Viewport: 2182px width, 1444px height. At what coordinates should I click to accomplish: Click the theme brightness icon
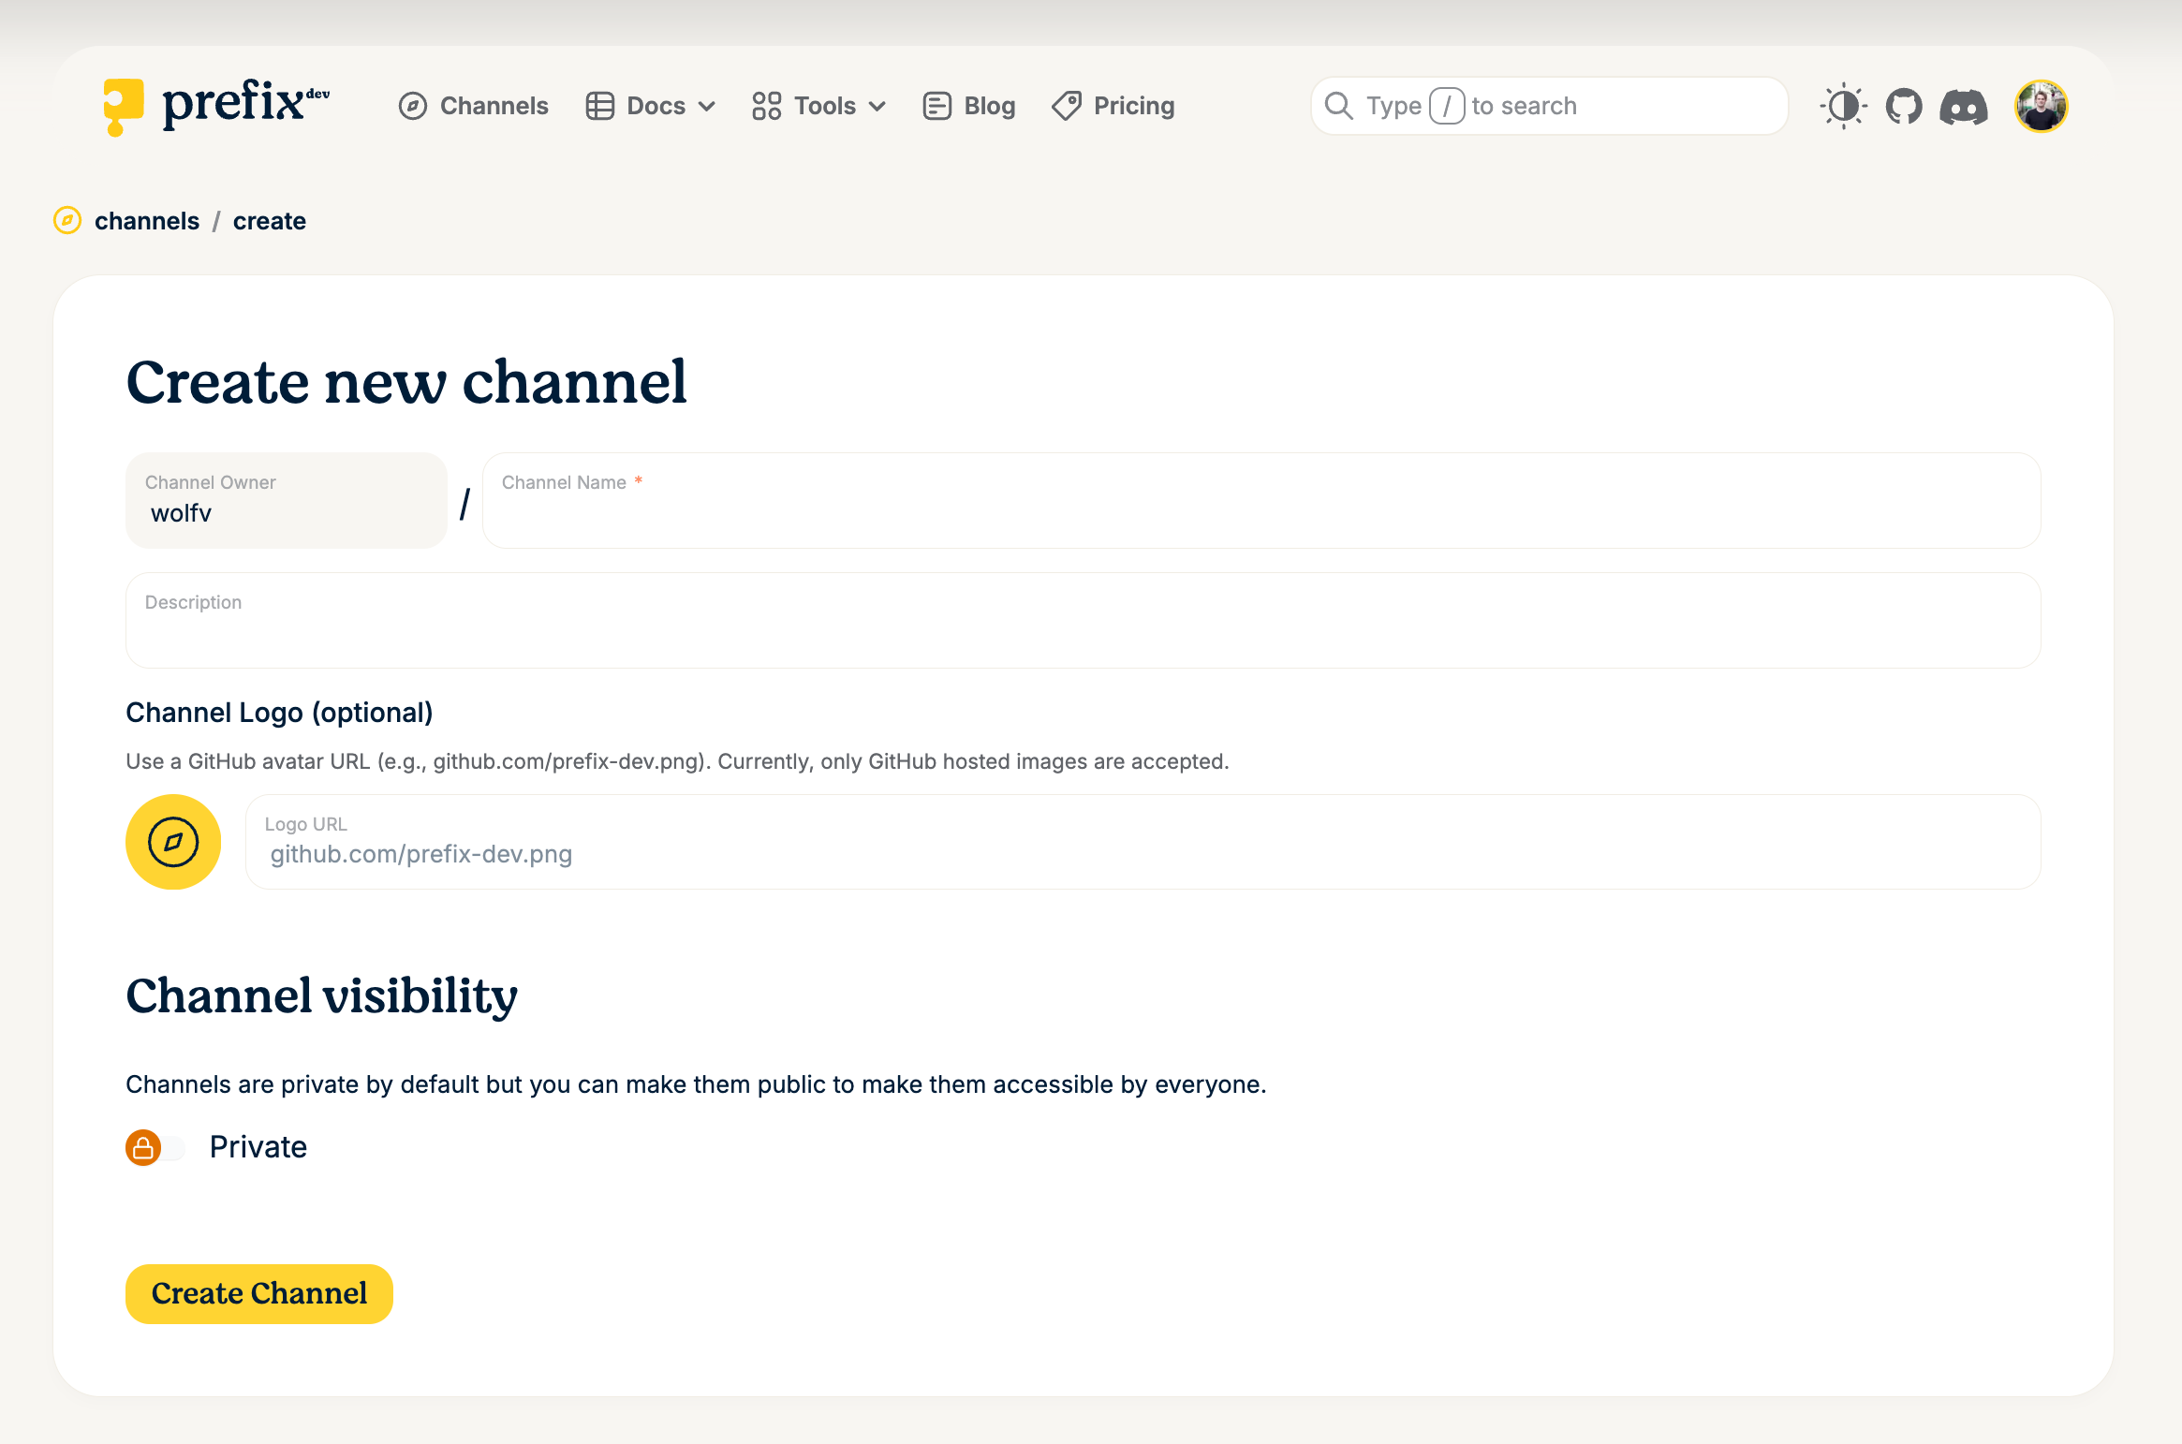coord(1843,106)
